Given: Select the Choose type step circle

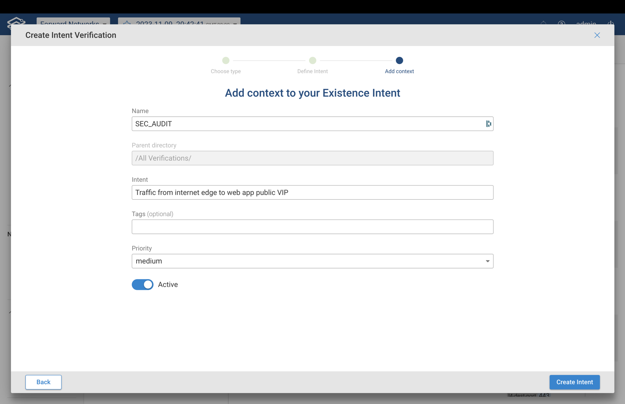Looking at the screenshot, I should click(x=226, y=60).
